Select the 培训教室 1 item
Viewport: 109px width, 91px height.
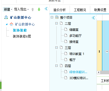point(77,54)
